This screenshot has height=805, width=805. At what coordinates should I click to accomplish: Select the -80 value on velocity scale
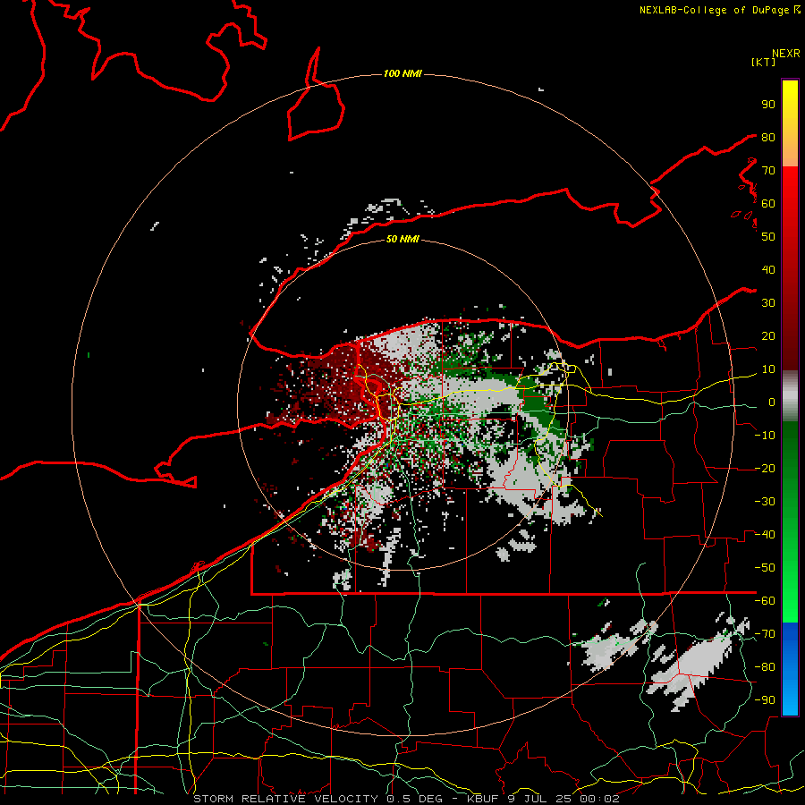click(765, 667)
